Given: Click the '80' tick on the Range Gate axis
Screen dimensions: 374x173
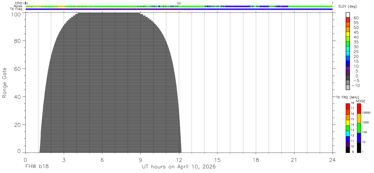Looking at the screenshot, I should [18, 41].
